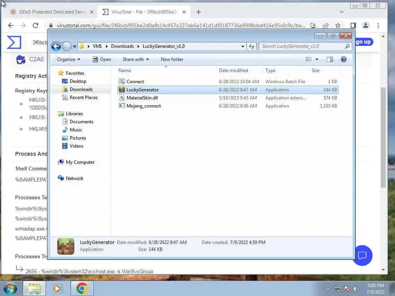
Task: Click the Open toolbar button
Action: pyautogui.click(x=102, y=59)
